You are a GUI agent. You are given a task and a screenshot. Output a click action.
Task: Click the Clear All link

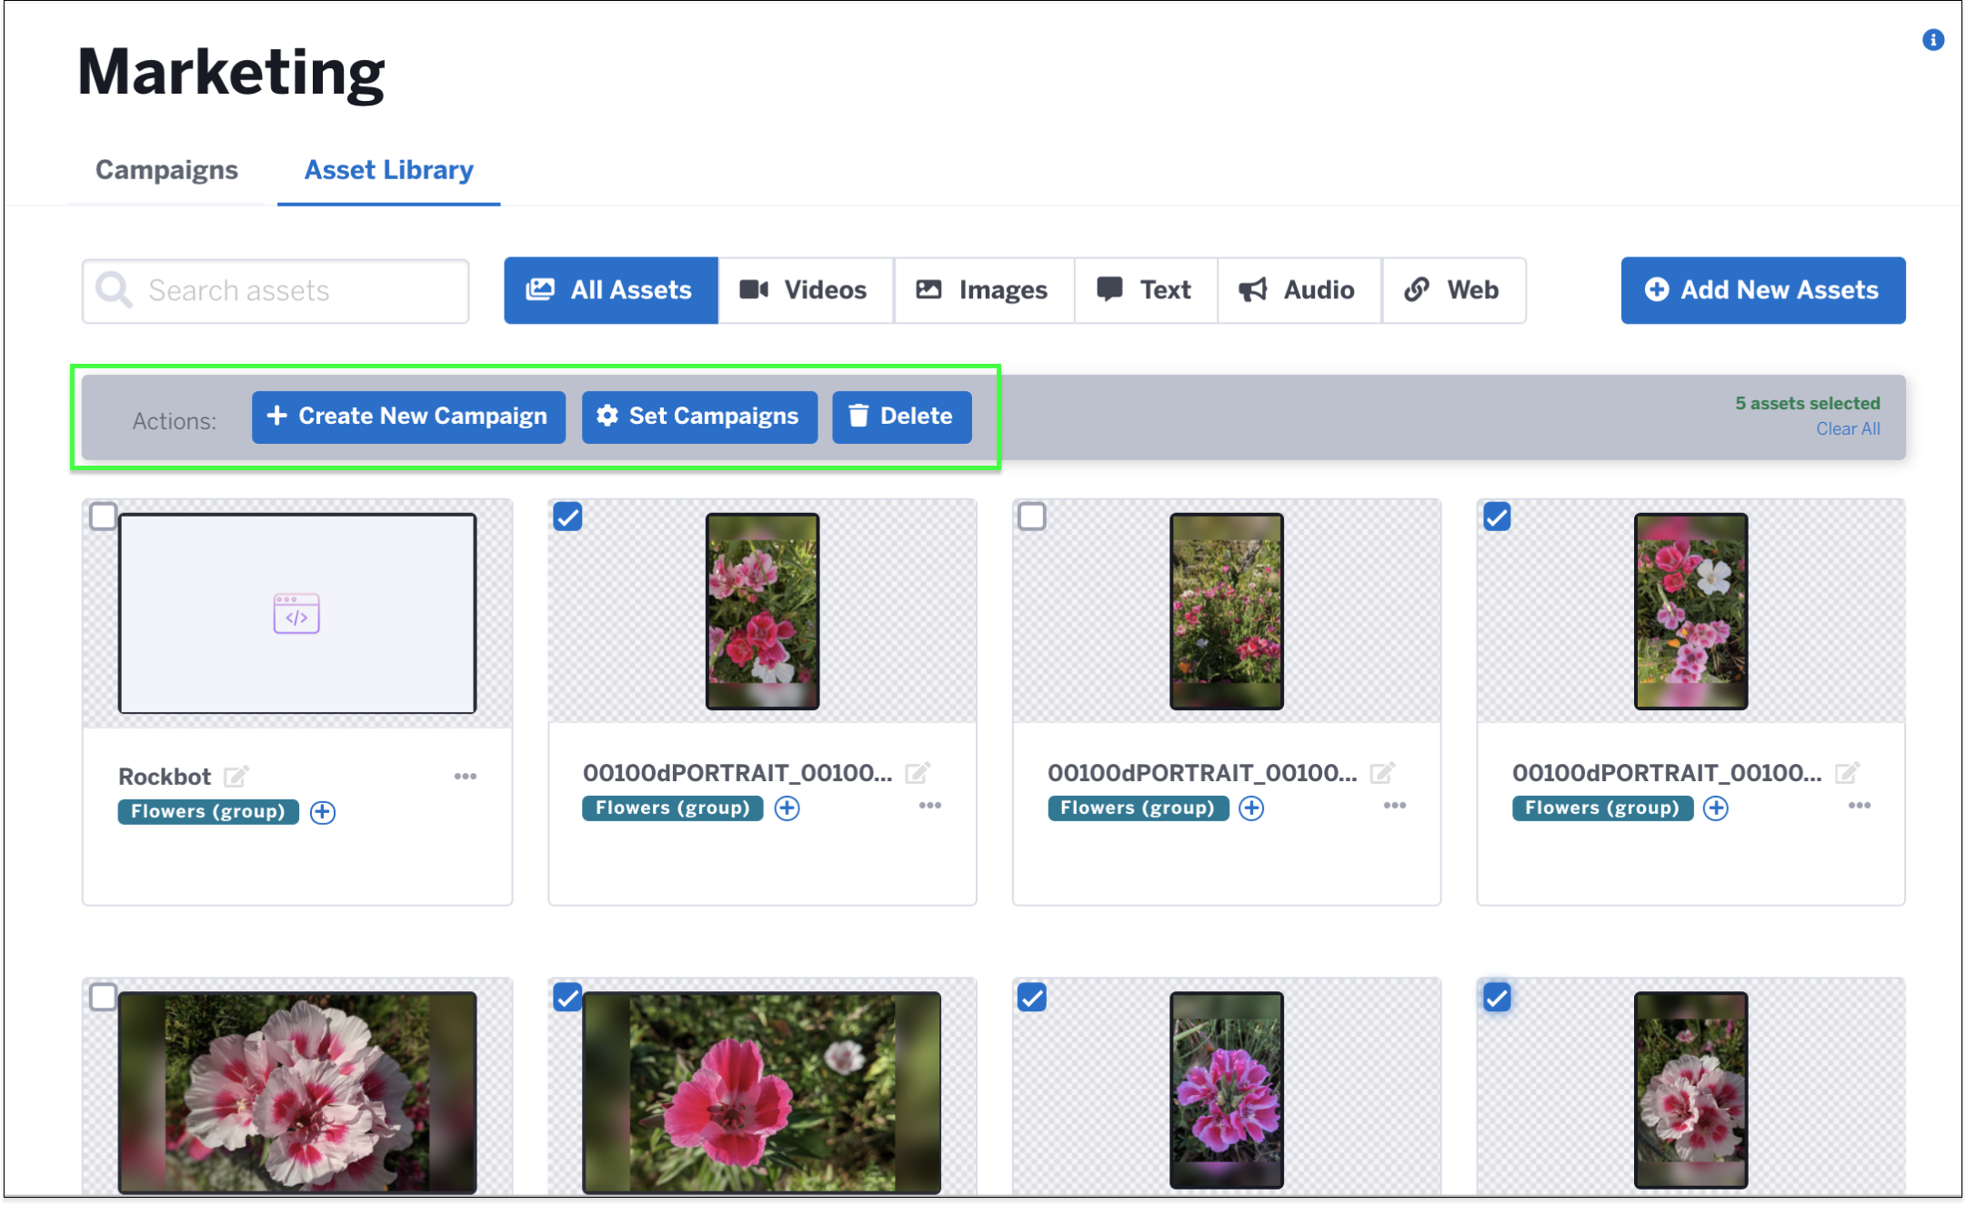click(x=1847, y=428)
